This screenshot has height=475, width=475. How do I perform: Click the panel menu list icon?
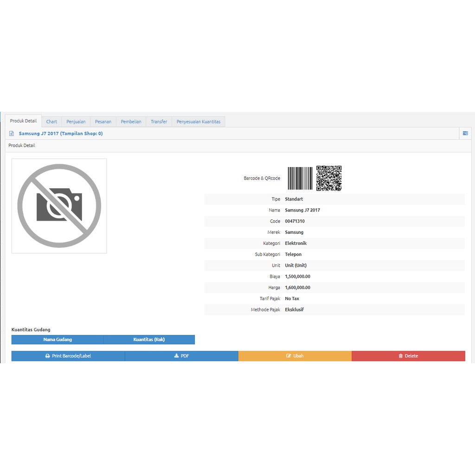point(465,133)
